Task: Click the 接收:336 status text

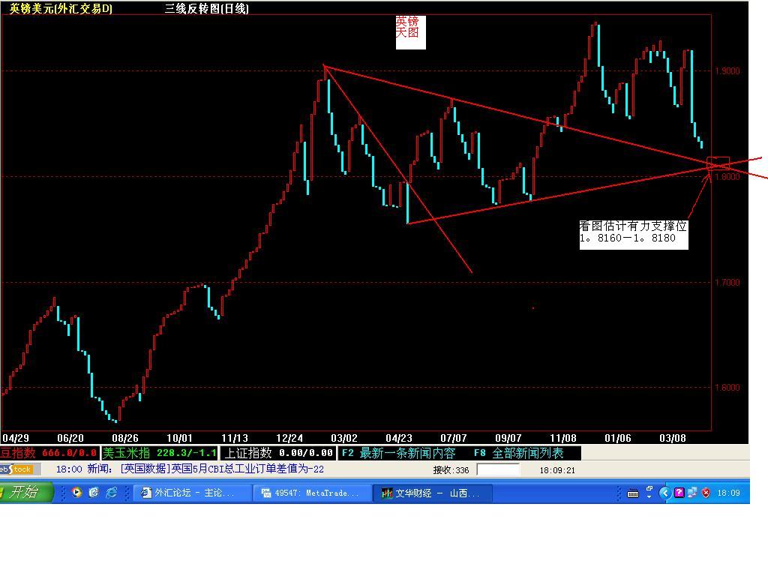Action: [x=451, y=470]
